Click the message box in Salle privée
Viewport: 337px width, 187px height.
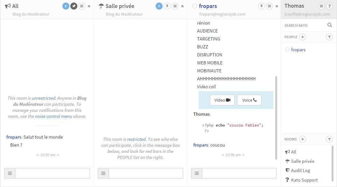click(x=146, y=173)
